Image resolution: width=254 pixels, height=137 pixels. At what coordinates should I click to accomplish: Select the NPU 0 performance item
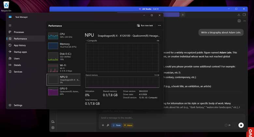tap(63, 80)
